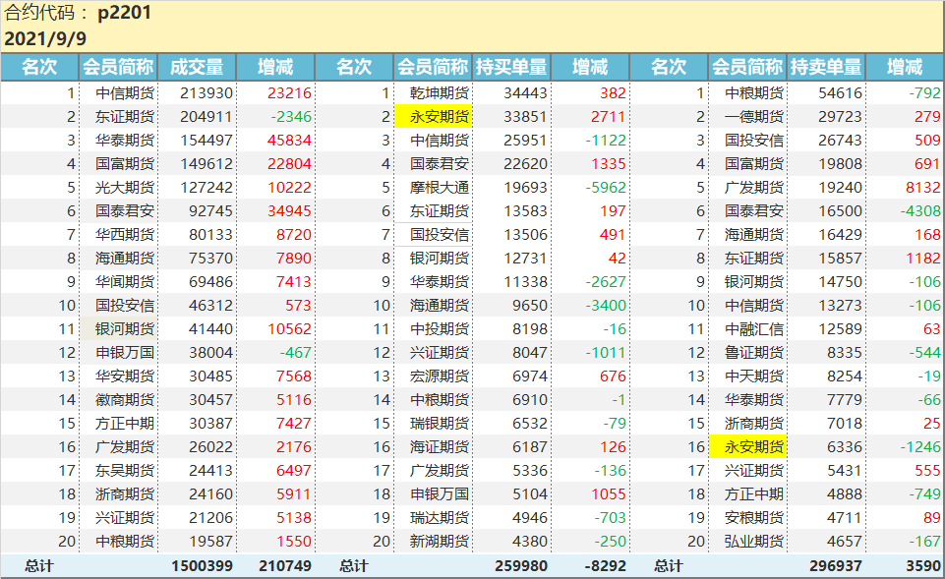The height and width of the screenshot is (579, 945).
Task: Click the 宏源期货 cell
Action: click(440, 376)
